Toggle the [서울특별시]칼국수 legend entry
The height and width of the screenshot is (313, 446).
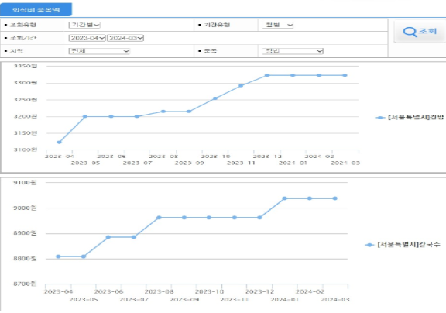coord(403,244)
